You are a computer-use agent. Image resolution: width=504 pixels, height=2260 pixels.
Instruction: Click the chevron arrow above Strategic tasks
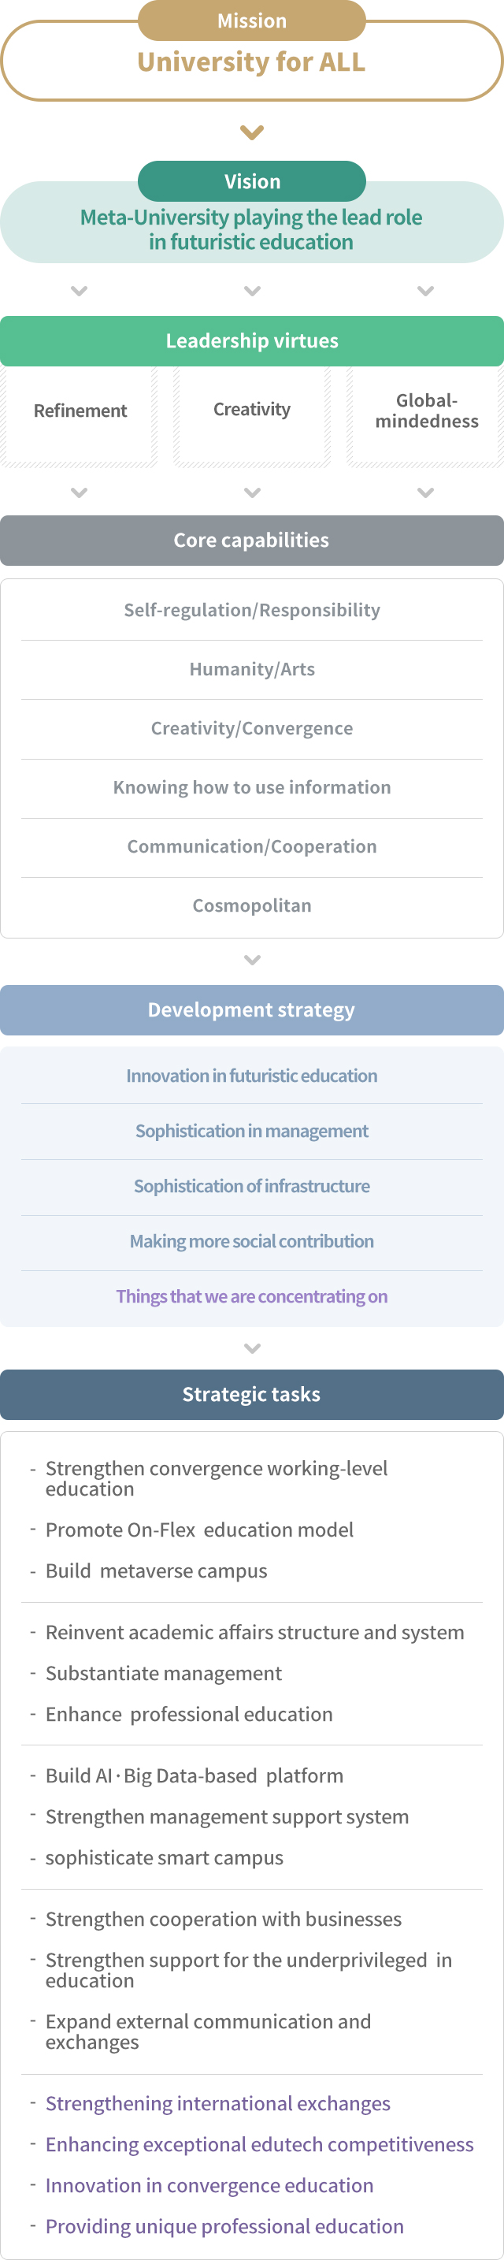pyautogui.click(x=251, y=1348)
